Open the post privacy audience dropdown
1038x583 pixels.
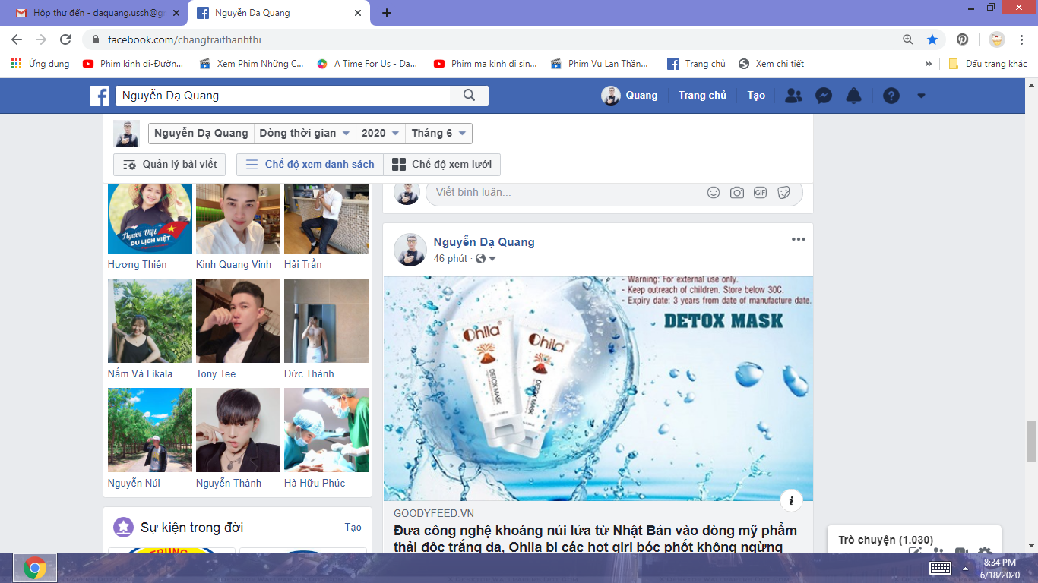click(486, 259)
